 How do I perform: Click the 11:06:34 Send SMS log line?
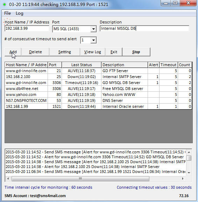point(96,172)
